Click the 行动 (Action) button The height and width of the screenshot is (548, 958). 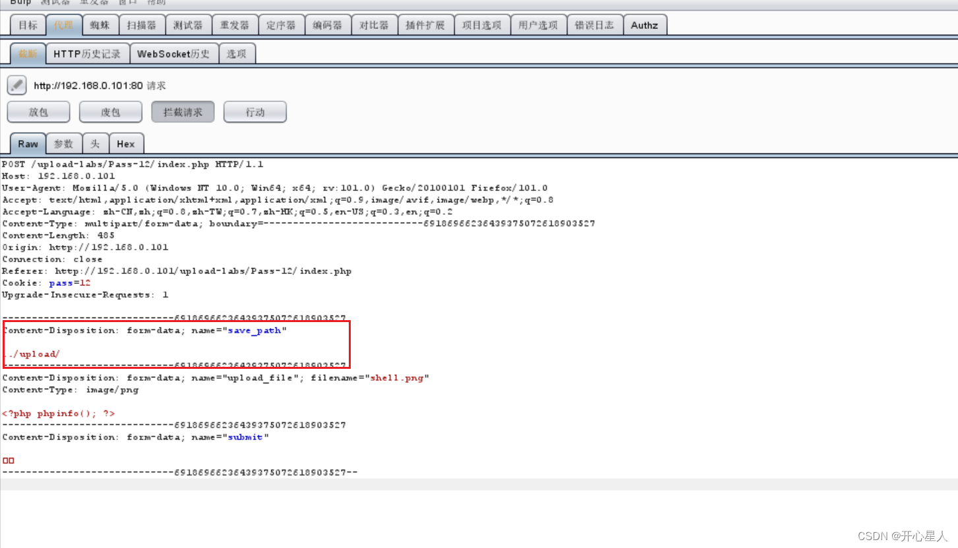coord(255,112)
